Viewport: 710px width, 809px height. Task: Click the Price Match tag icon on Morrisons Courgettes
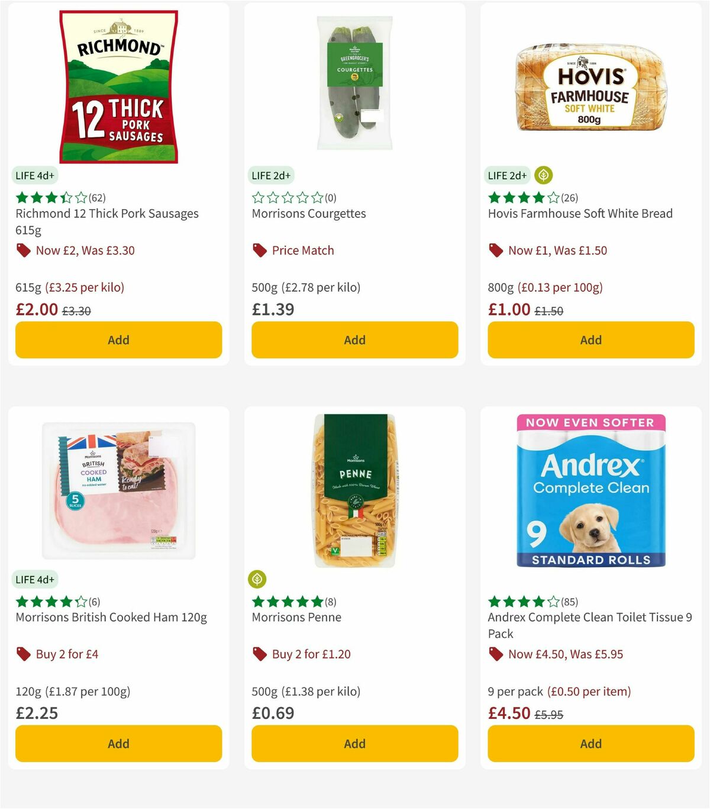[x=259, y=251]
